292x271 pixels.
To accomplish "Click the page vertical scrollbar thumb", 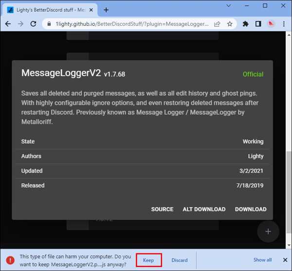I will coord(289,192).
